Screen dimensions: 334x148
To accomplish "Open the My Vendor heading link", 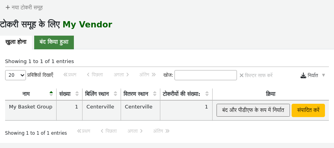I will [87, 25].
